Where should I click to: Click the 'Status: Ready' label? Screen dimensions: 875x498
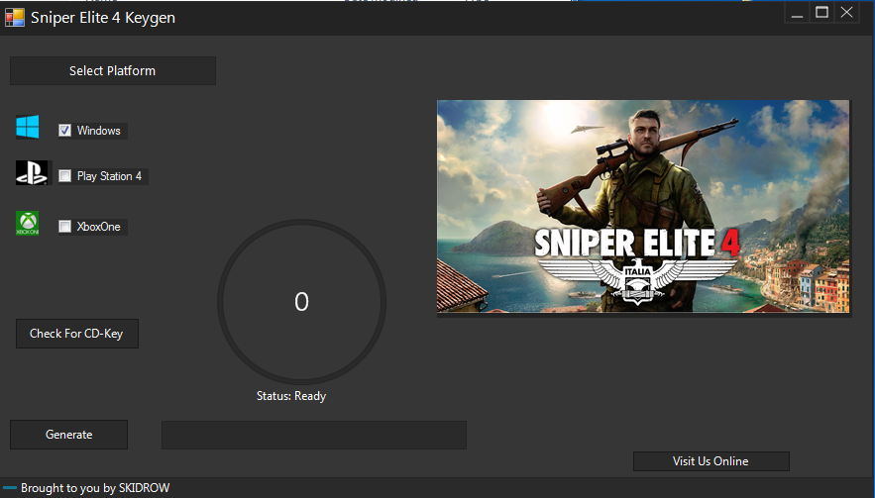tap(291, 396)
